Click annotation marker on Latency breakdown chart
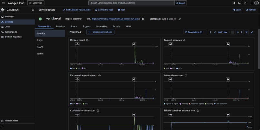 tap(228, 79)
